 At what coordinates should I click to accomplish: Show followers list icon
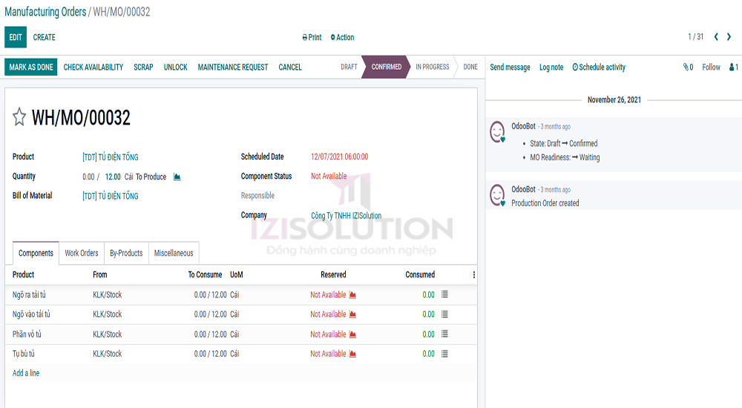734,68
